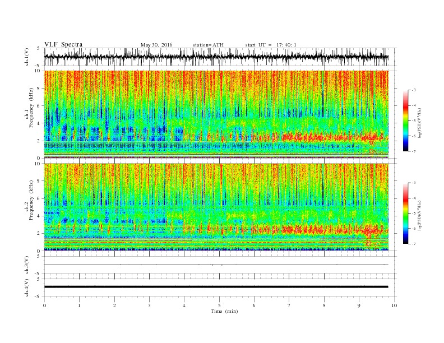Screen dimensions: 444x343
Task: Select the "start UT = 17:40:1" text
Action: tap(271, 45)
